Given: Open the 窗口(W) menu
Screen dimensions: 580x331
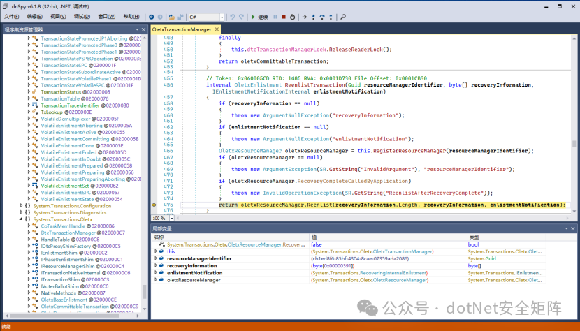Looking at the screenshot, I should [106, 17].
